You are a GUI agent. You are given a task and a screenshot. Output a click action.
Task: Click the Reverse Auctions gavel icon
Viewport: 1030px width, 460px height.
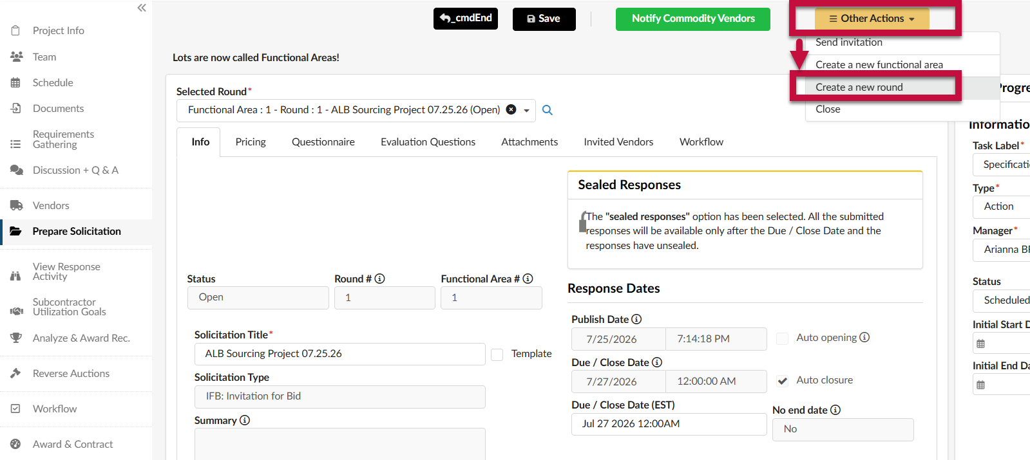(15, 373)
